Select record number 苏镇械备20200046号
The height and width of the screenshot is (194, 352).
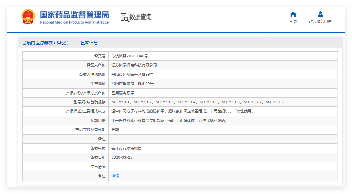130,56
